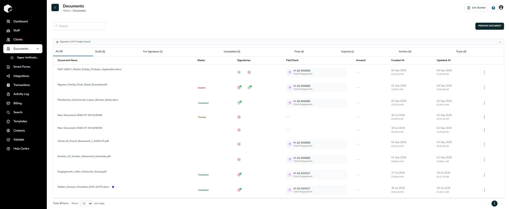Open Signer Verification shield icon

12,58
